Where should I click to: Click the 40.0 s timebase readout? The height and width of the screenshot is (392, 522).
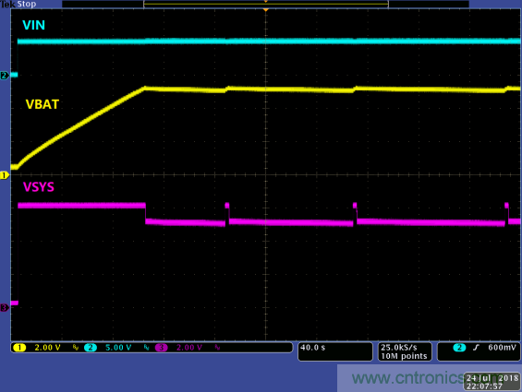click(312, 348)
